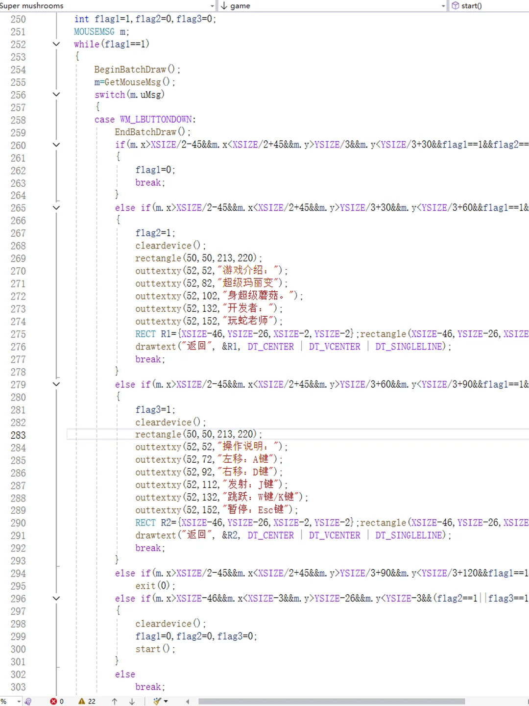This screenshot has width=529, height=706.
Task: Click the flag resets on line 299
Action: pos(196,636)
